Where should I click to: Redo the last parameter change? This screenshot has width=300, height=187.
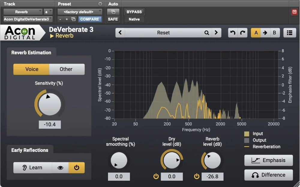pyautogui.click(x=242, y=33)
